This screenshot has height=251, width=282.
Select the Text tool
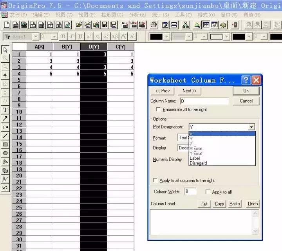click(5, 110)
